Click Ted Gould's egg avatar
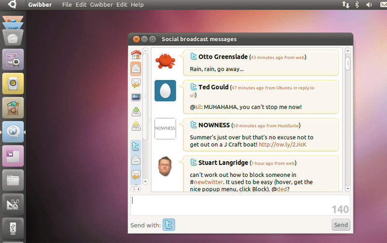 pos(165,91)
